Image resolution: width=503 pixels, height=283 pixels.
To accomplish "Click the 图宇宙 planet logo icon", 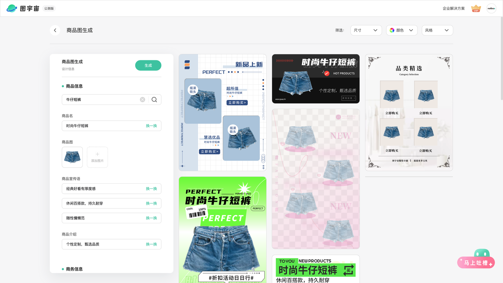I will coord(12,8).
